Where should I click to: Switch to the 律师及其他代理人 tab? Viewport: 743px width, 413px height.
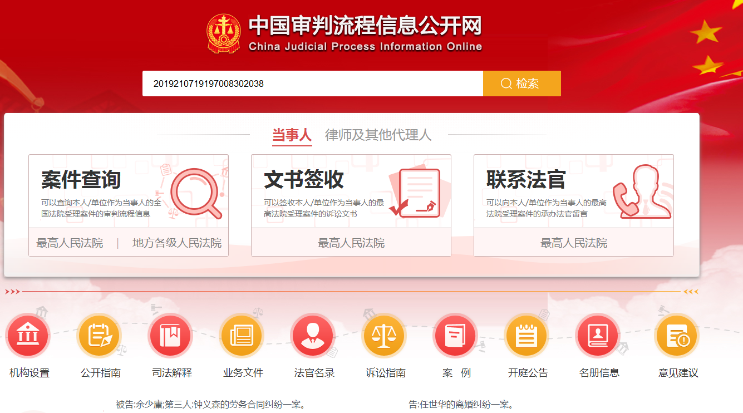tap(378, 135)
